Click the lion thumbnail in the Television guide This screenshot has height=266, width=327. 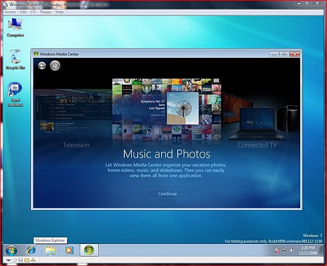[x=47, y=127]
